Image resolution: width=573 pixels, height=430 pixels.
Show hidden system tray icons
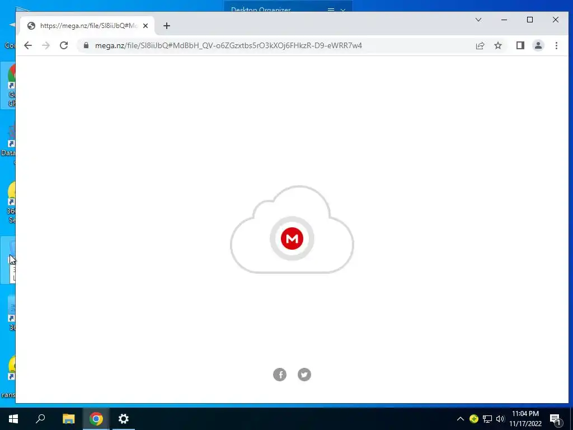point(461,419)
